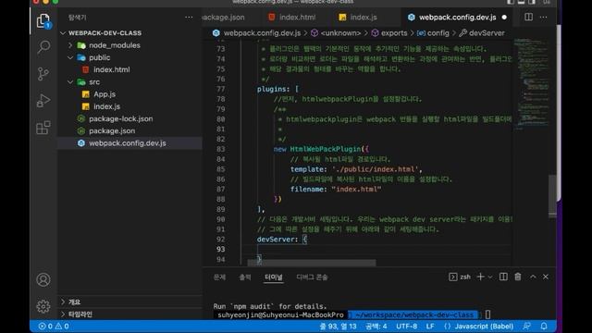Open the notifications bell in status bar

(544, 326)
